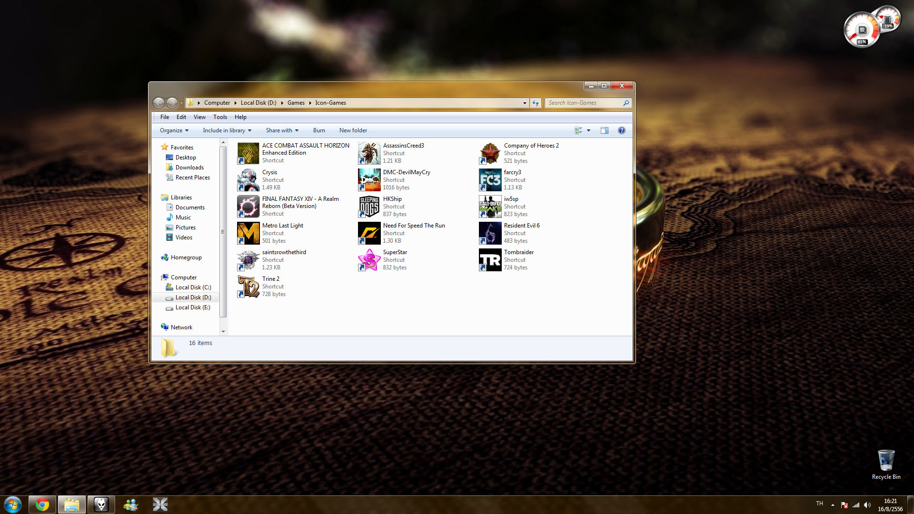
Task: Select the SuperStar shortcut icon
Action: pos(369,260)
